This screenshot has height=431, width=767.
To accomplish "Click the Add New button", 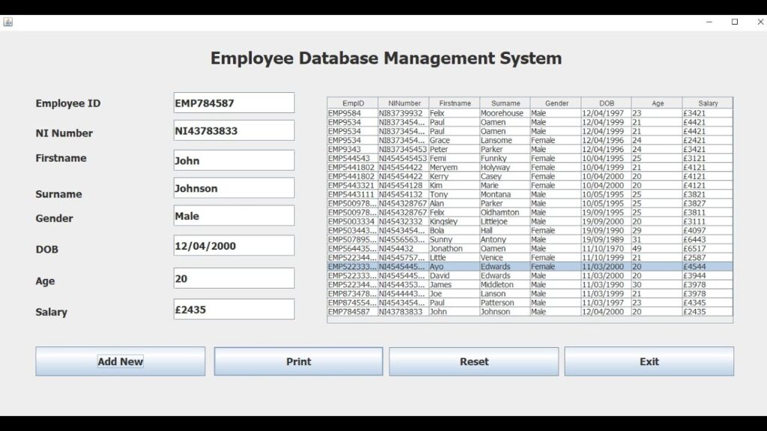I will [x=121, y=361].
